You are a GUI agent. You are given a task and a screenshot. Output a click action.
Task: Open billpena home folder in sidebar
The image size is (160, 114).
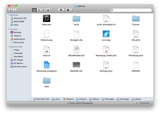(16, 36)
